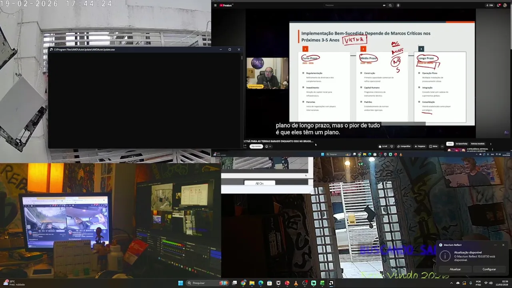Like the YouTube video
Viewport: 512px width, 288px height.
[x=383, y=146]
